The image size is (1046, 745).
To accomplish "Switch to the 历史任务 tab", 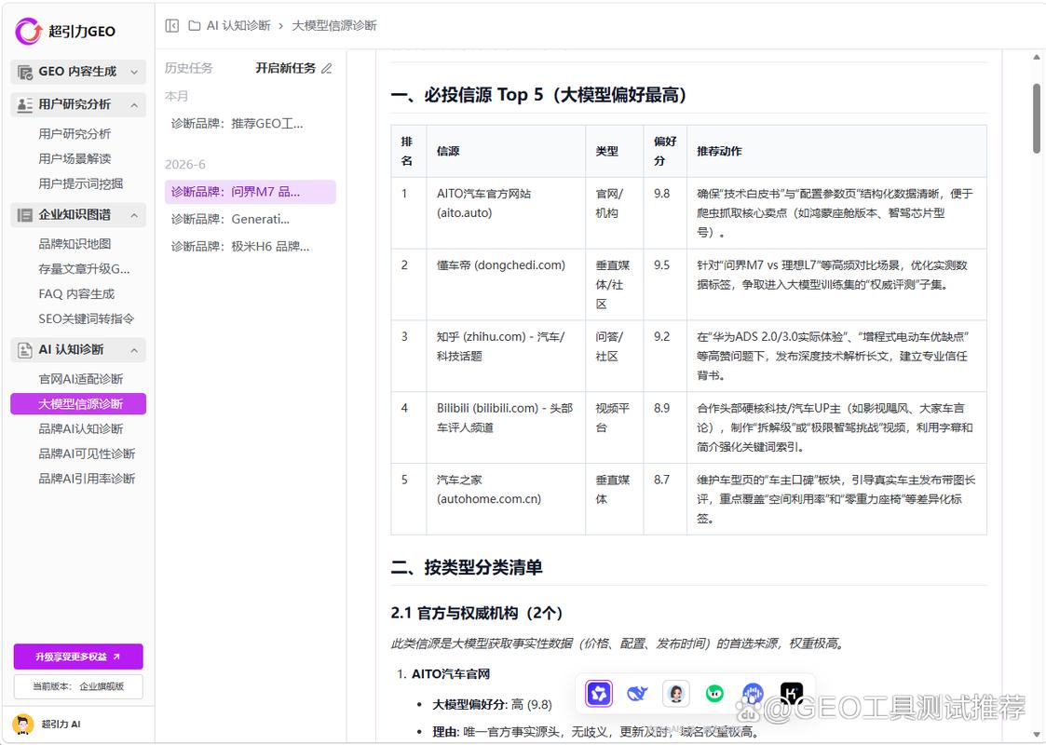I will [x=189, y=68].
